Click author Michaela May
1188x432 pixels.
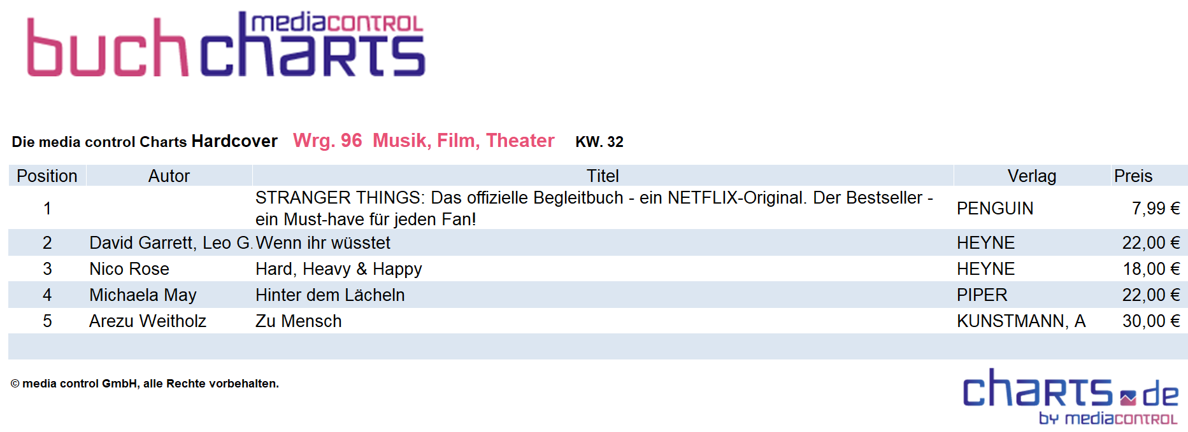pyautogui.click(x=143, y=295)
